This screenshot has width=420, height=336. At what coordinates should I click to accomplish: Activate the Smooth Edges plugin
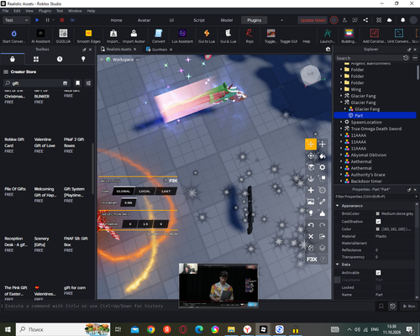click(x=88, y=34)
